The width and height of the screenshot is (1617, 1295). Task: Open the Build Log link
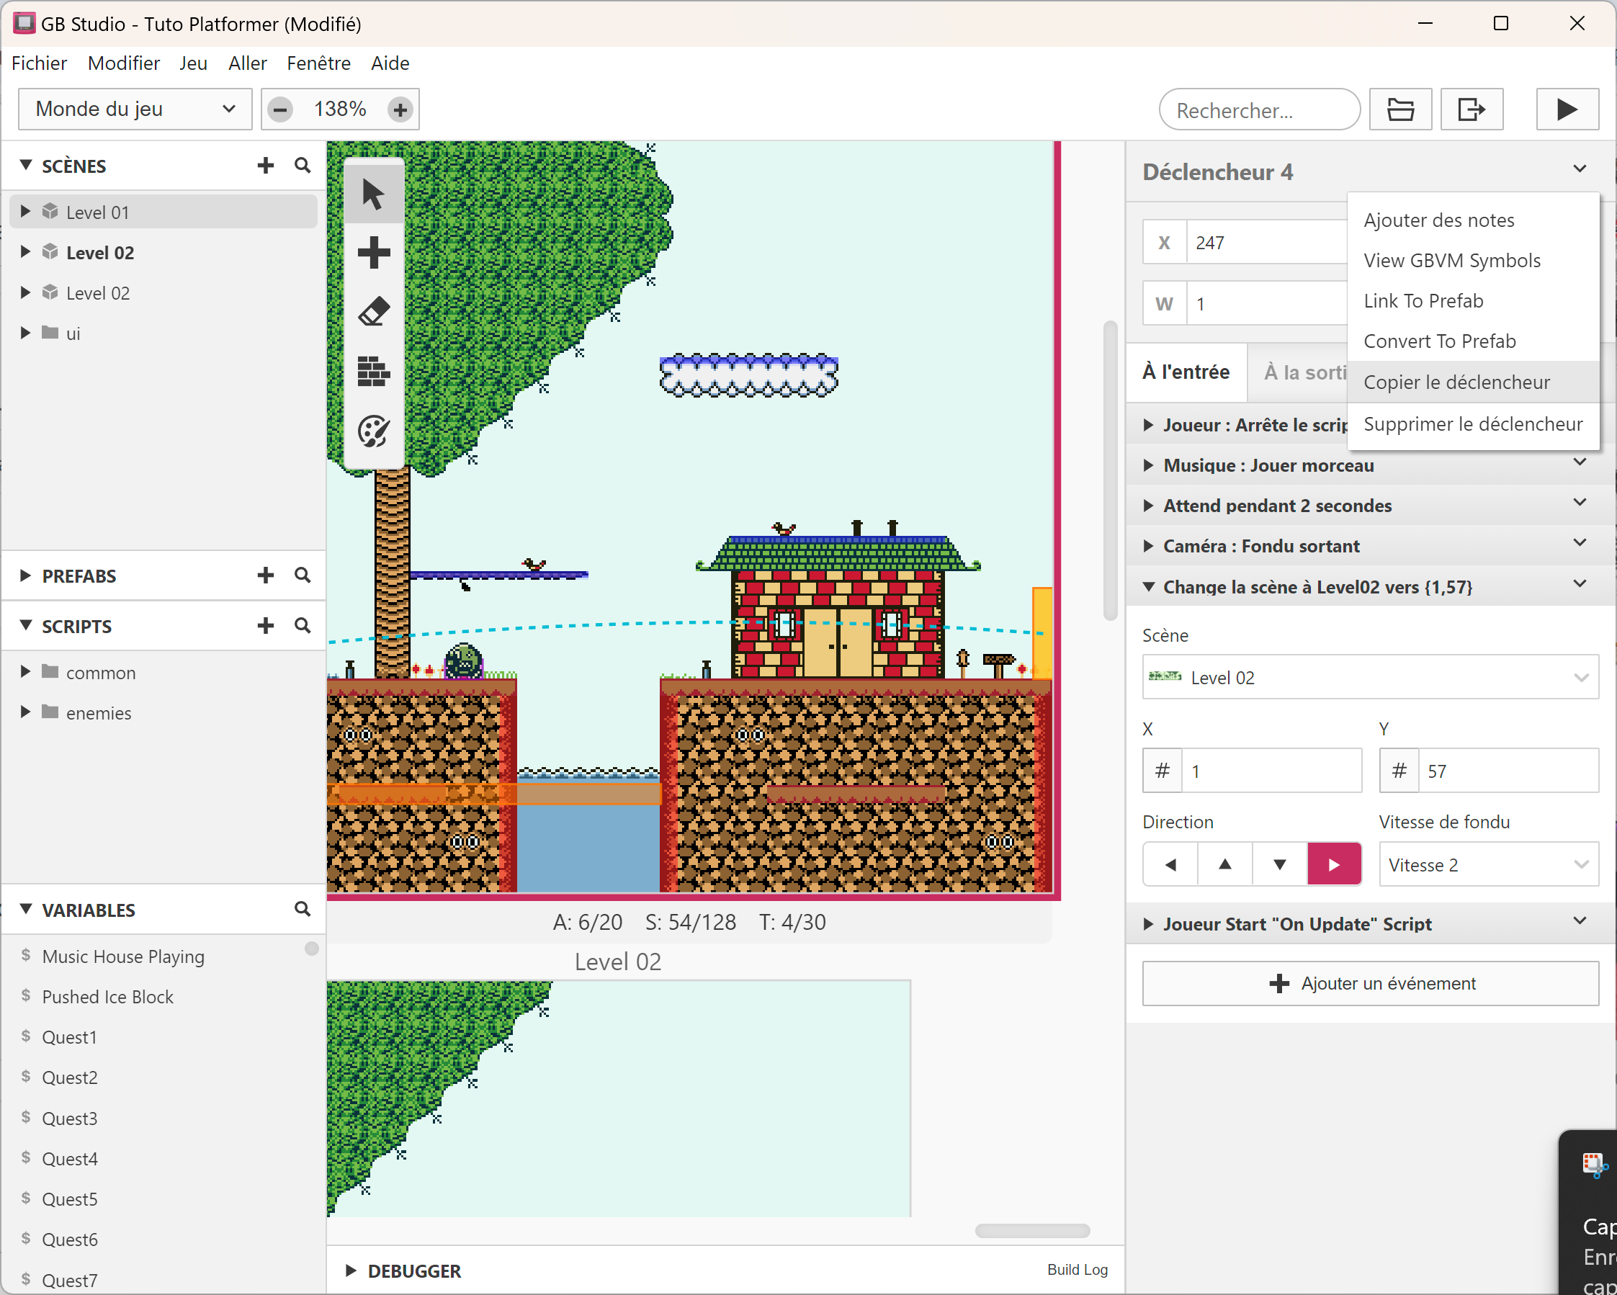(x=1077, y=1270)
